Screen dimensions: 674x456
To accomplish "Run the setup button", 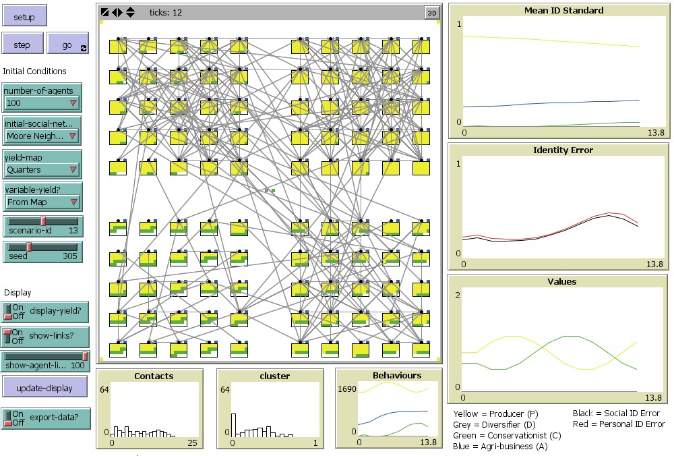I will pos(24,16).
